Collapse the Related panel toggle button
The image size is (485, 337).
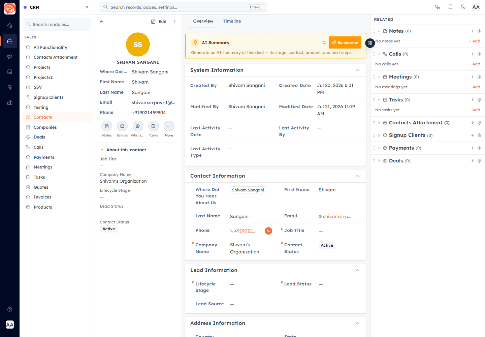click(370, 43)
